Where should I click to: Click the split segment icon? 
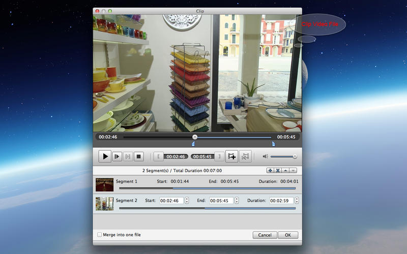pos(245,156)
